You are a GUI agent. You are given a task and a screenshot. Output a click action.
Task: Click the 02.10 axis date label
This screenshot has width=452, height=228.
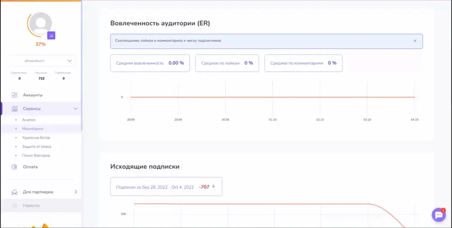(320, 119)
